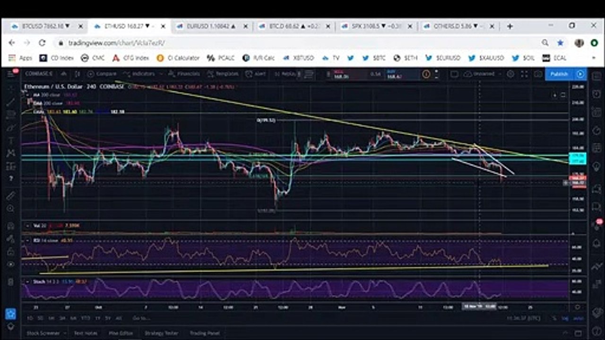Screen dimensions: 605x340
Task: Open a new browser tab
Action: coord(510,26)
